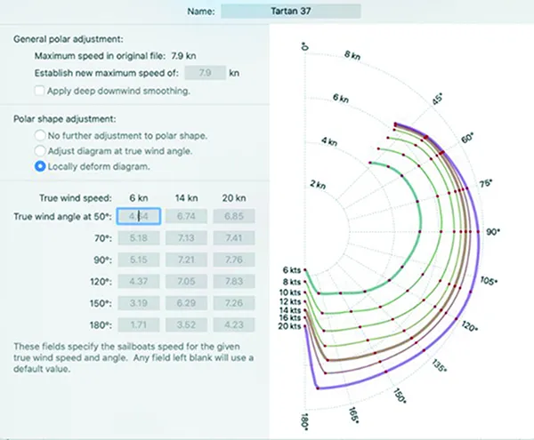This screenshot has width=534, height=440.
Task: Enable Apply deep downwind smoothing checkbox
Action: coord(39,91)
